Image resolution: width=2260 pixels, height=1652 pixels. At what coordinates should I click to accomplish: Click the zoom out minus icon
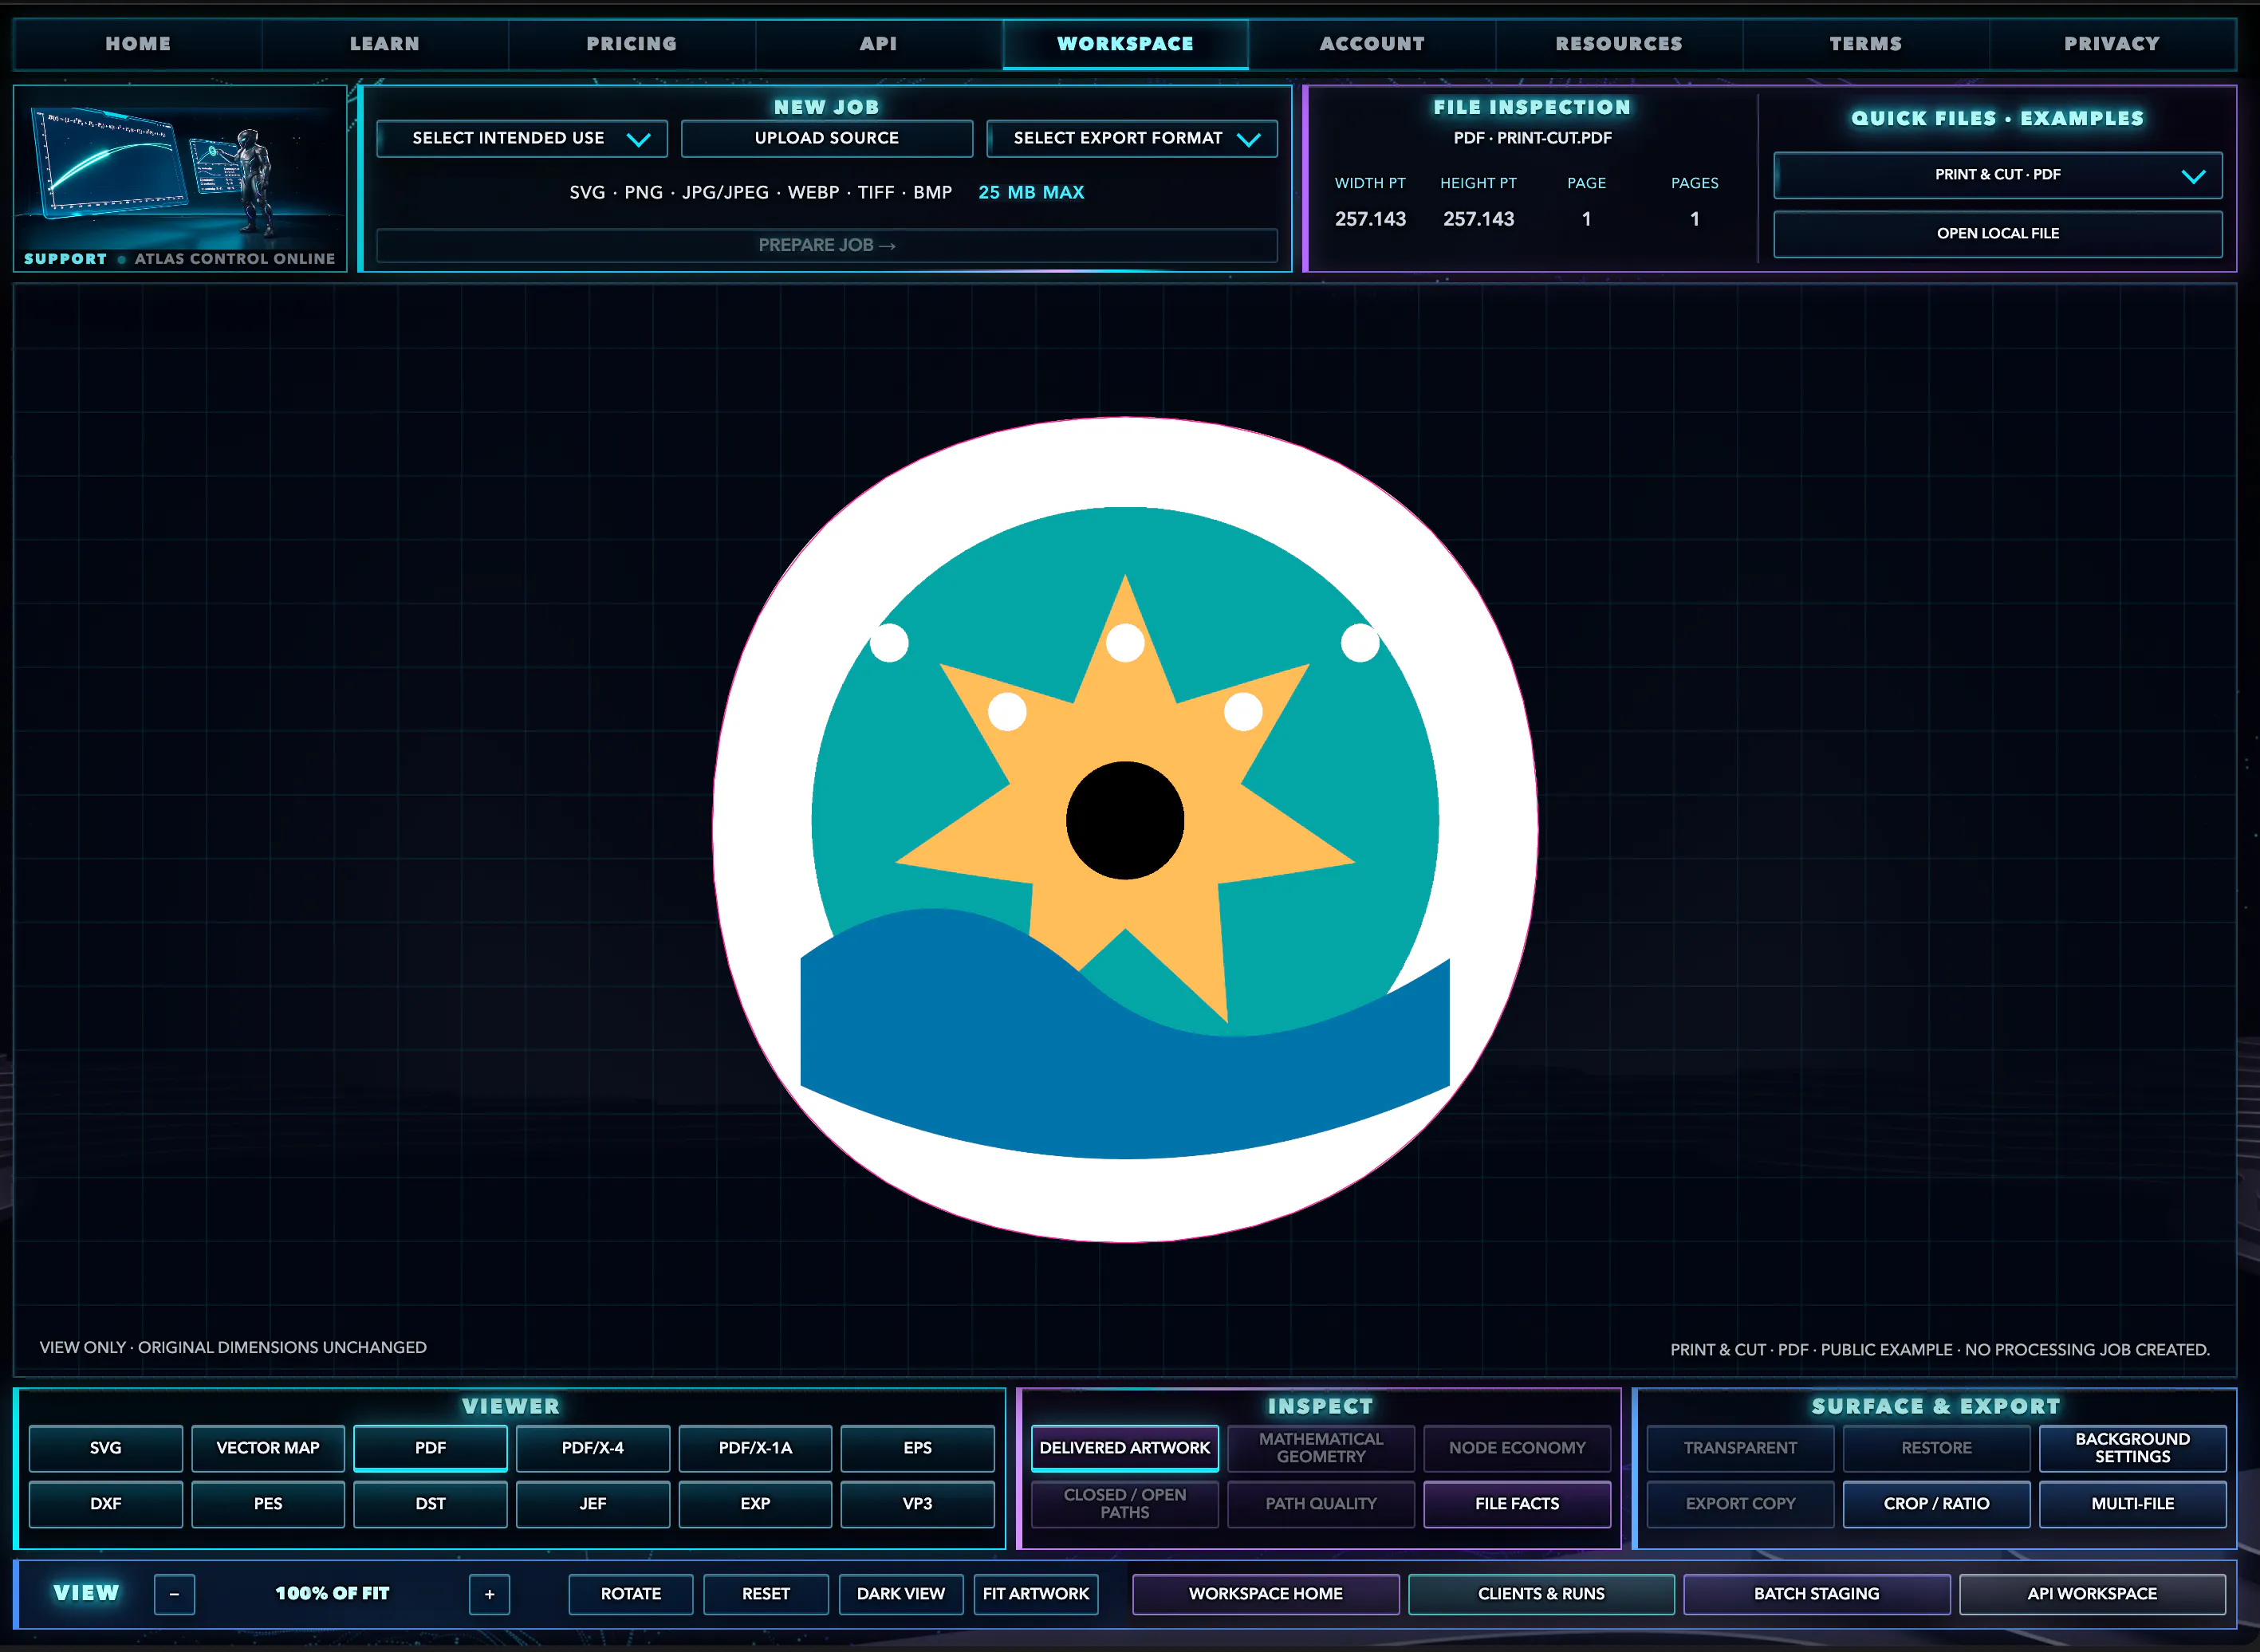pos(174,1594)
